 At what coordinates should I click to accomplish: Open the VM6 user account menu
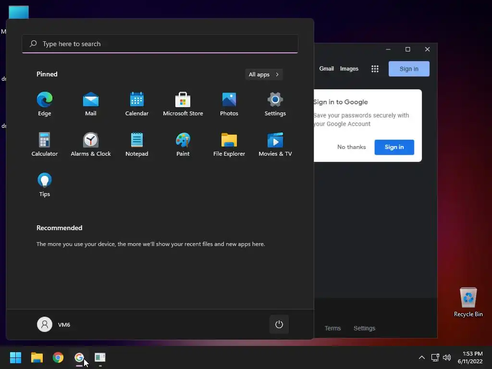54,324
